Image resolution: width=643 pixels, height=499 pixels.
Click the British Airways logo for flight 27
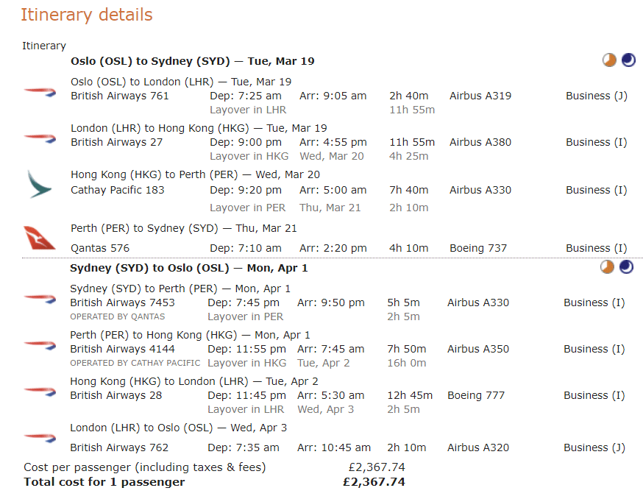pyautogui.click(x=40, y=137)
